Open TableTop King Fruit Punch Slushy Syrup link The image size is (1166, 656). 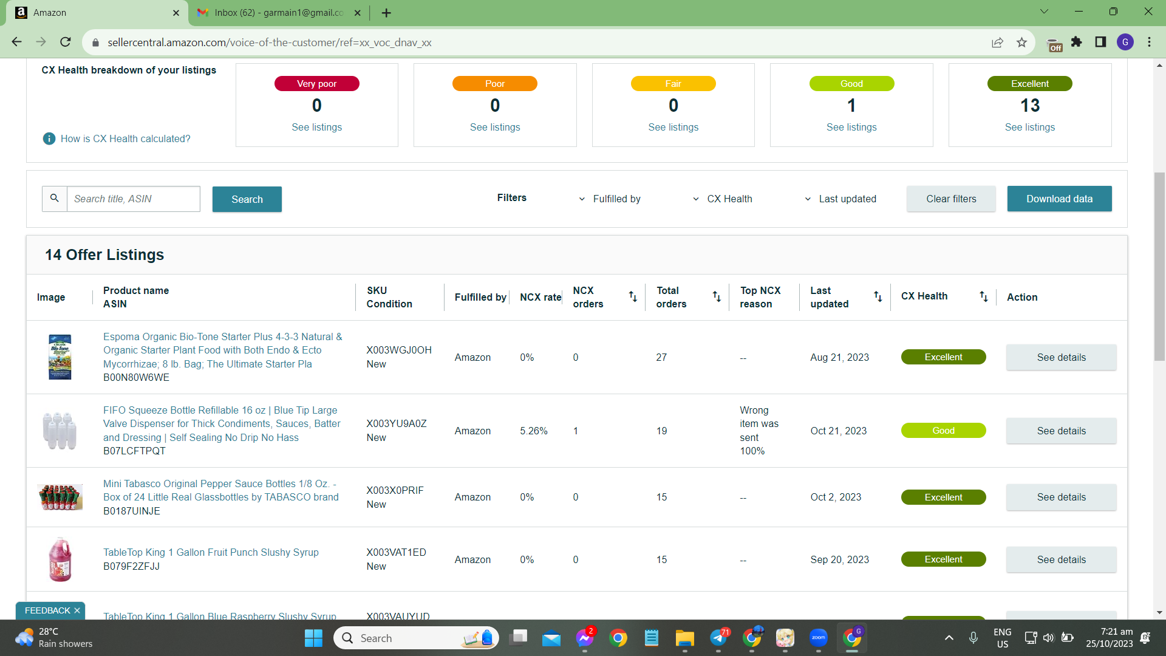[x=211, y=552]
